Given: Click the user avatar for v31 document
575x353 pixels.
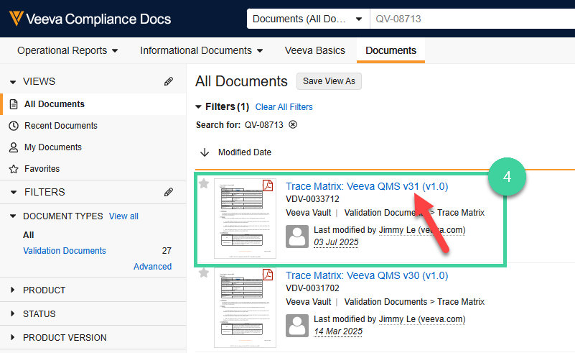Looking at the screenshot, I should 297,237.
